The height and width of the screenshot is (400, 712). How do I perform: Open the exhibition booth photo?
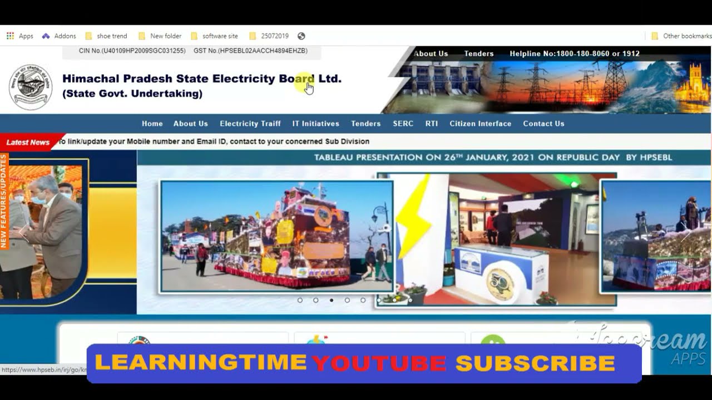(497, 239)
